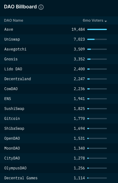Screen dimensions: 118x183
Task: Click Aave's 19,484 voters bar
Action: click(x=97, y=29)
